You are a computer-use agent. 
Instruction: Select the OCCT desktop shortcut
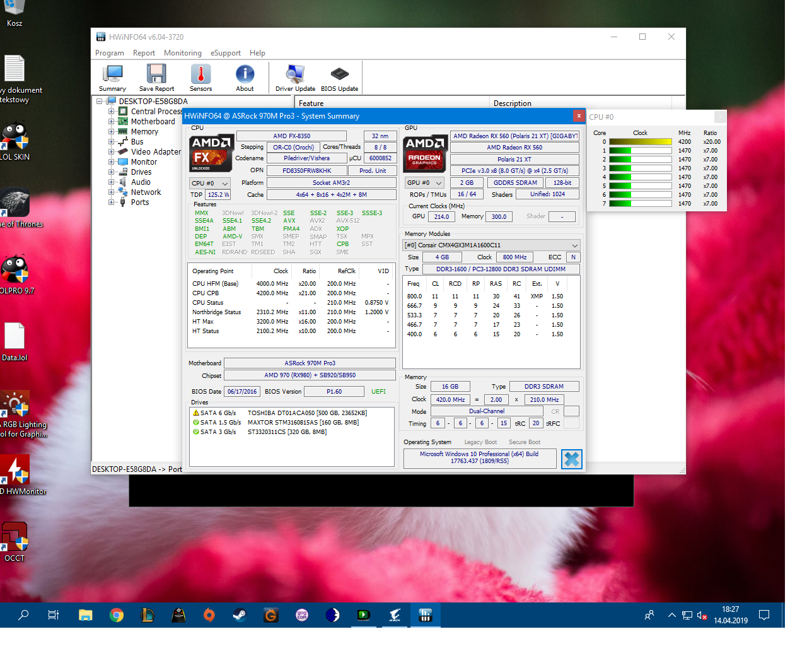tap(15, 542)
